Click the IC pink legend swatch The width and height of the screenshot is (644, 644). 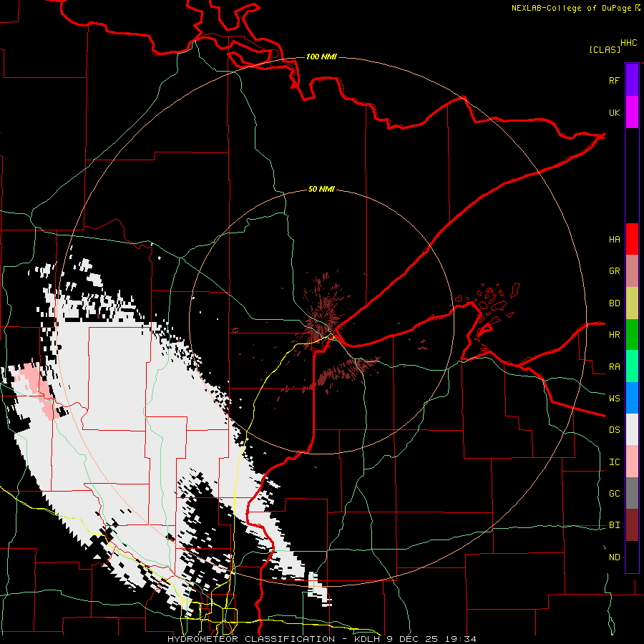[632, 462]
